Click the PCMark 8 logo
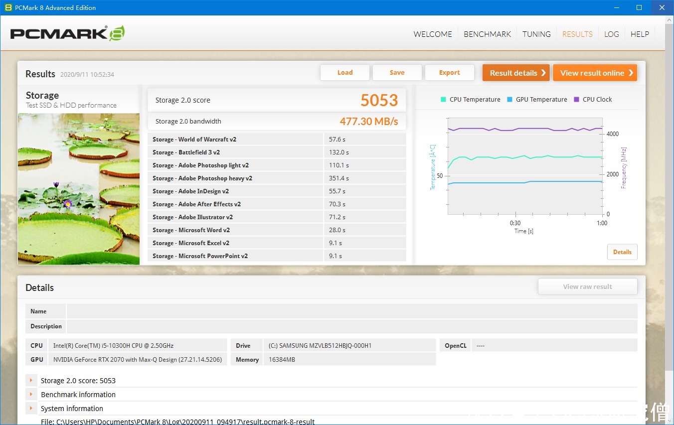 click(x=67, y=33)
